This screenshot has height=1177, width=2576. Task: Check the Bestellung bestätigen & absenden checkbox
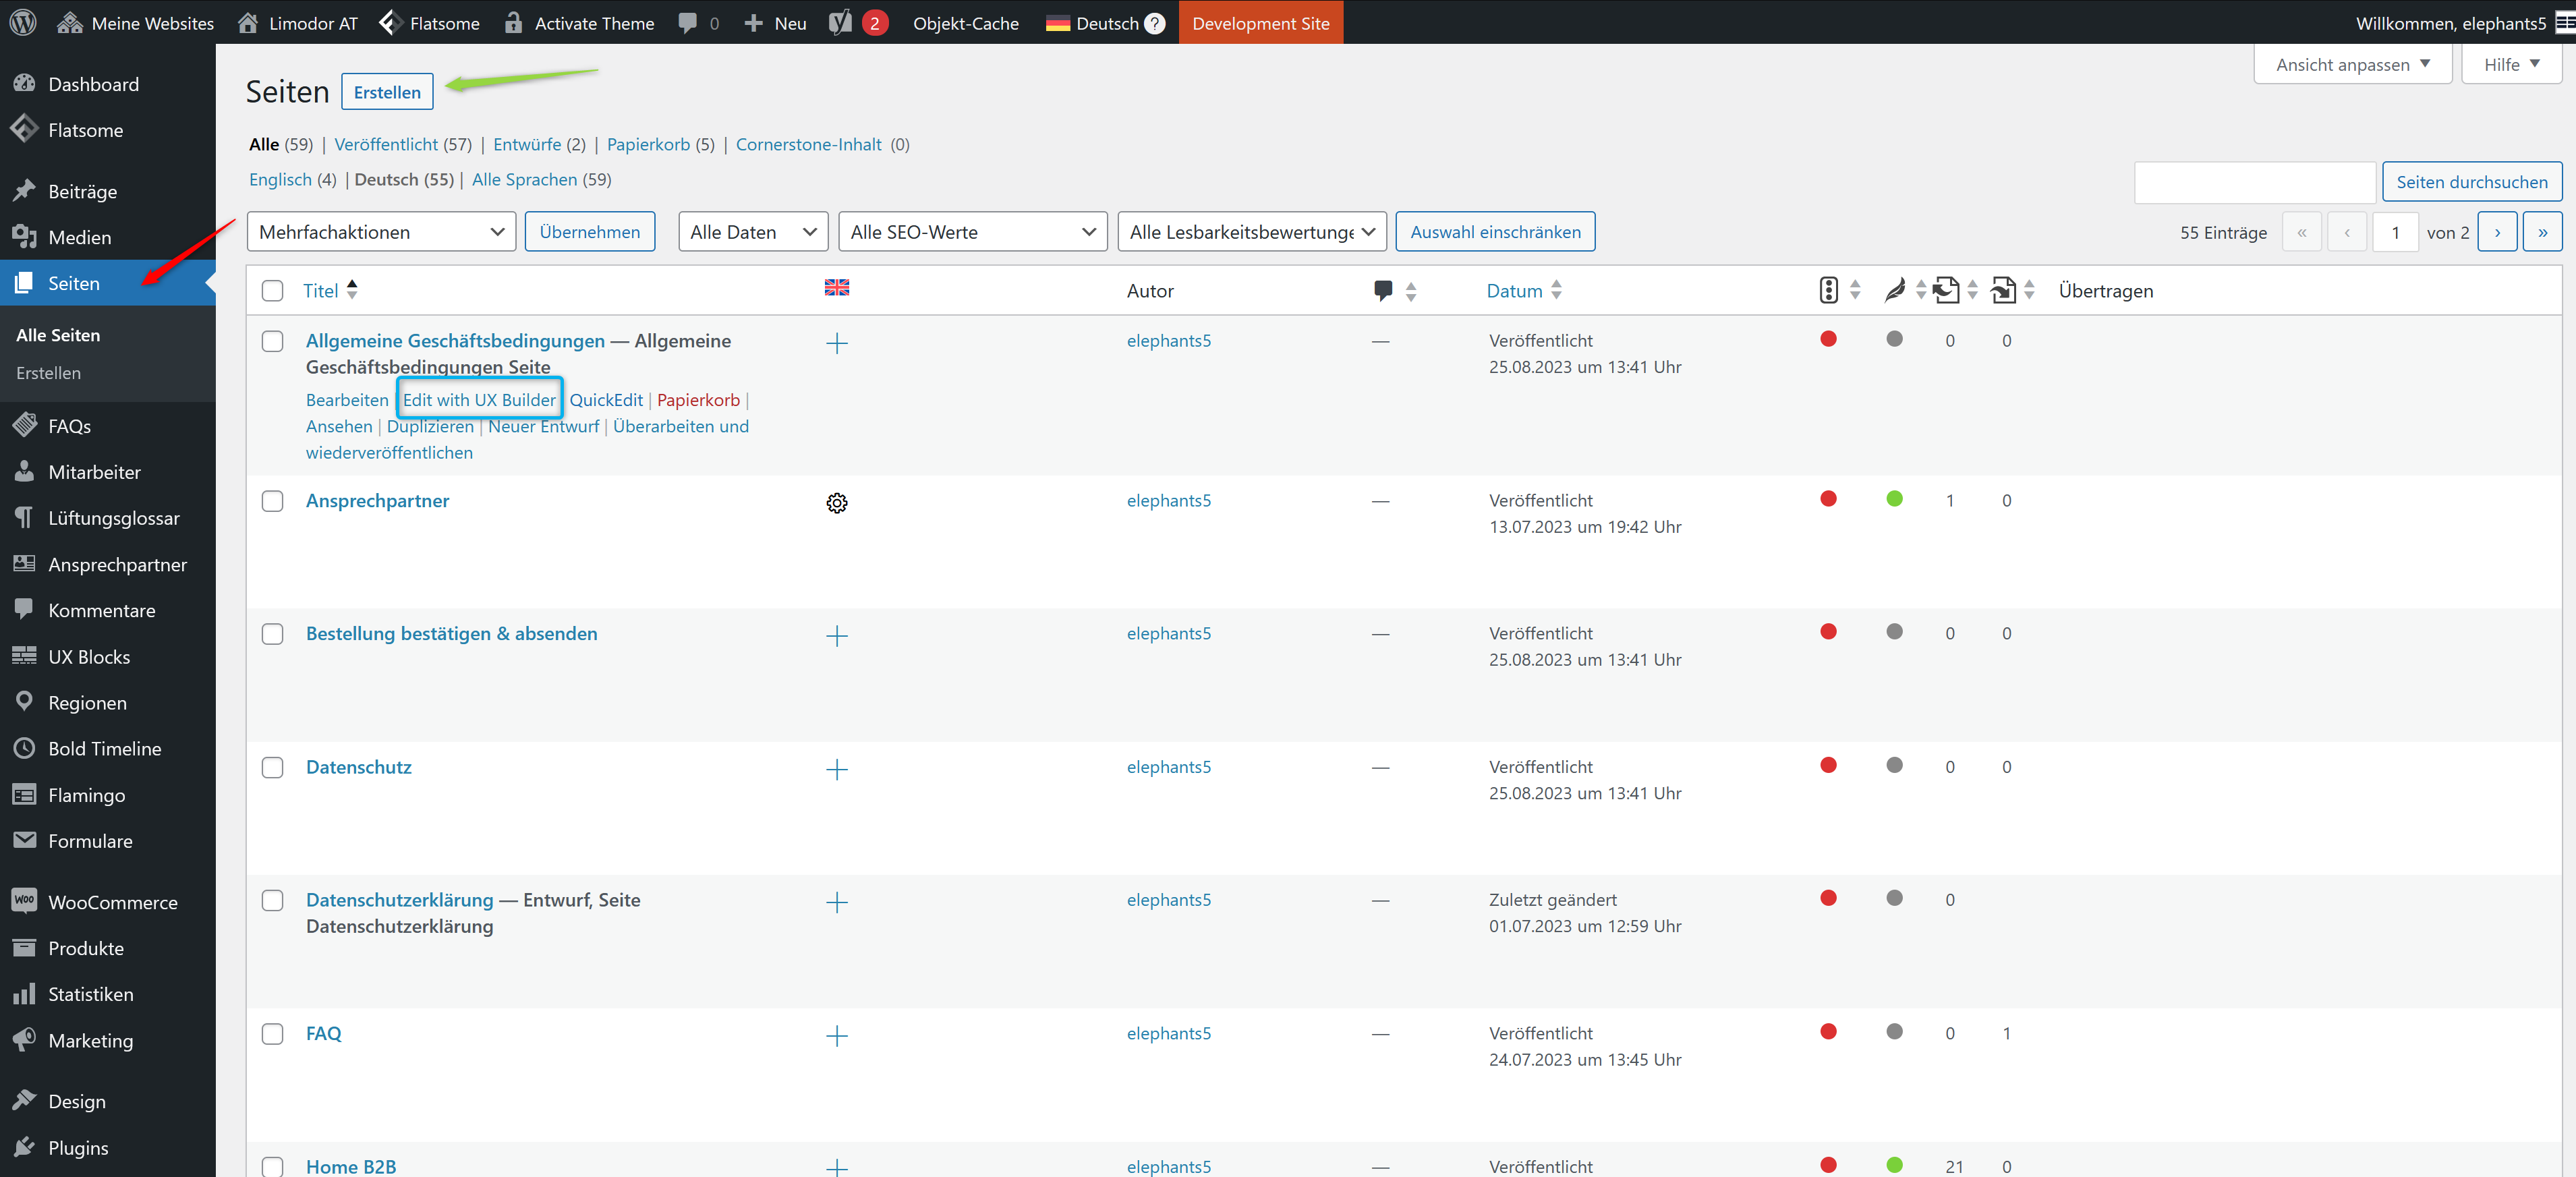pyautogui.click(x=272, y=634)
